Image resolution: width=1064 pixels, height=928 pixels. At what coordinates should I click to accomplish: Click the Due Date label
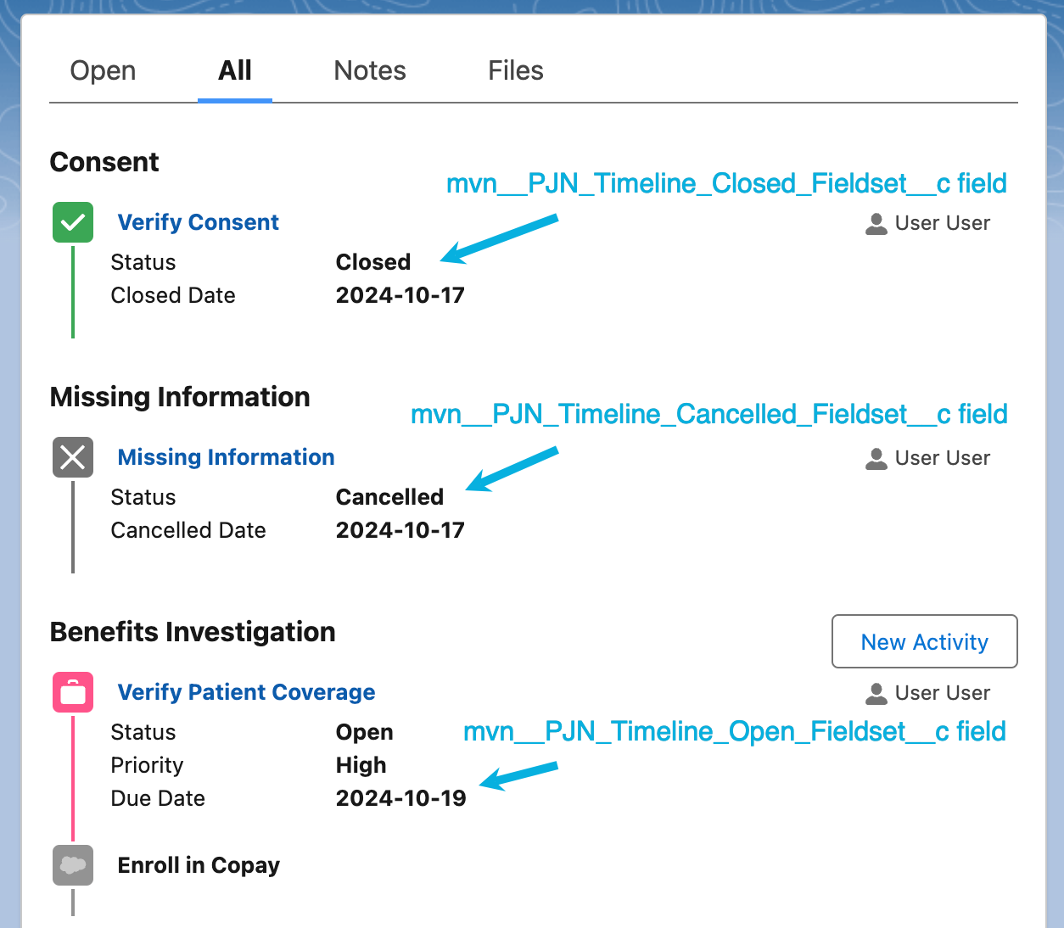pyautogui.click(x=158, y=798)
